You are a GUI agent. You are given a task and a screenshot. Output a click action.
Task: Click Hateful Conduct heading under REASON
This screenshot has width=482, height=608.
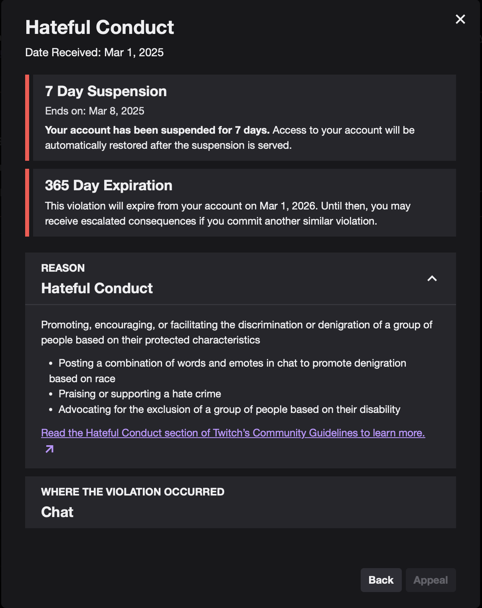coord(97,288)
